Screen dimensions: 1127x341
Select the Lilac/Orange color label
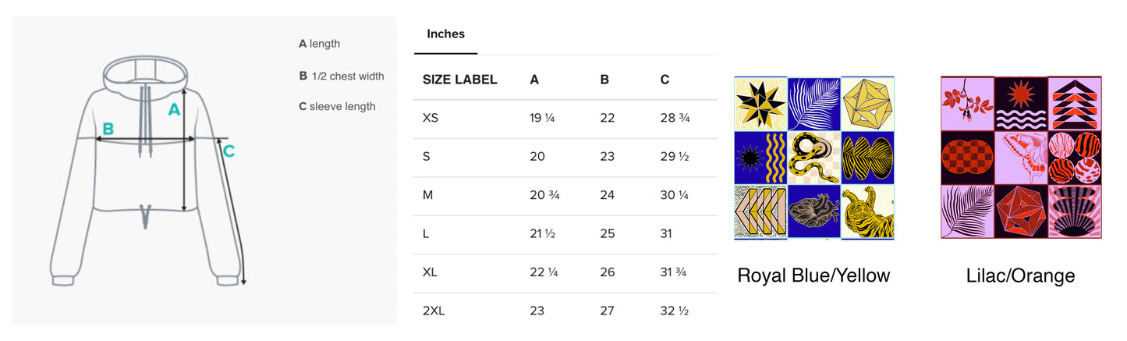point(1020,275)
